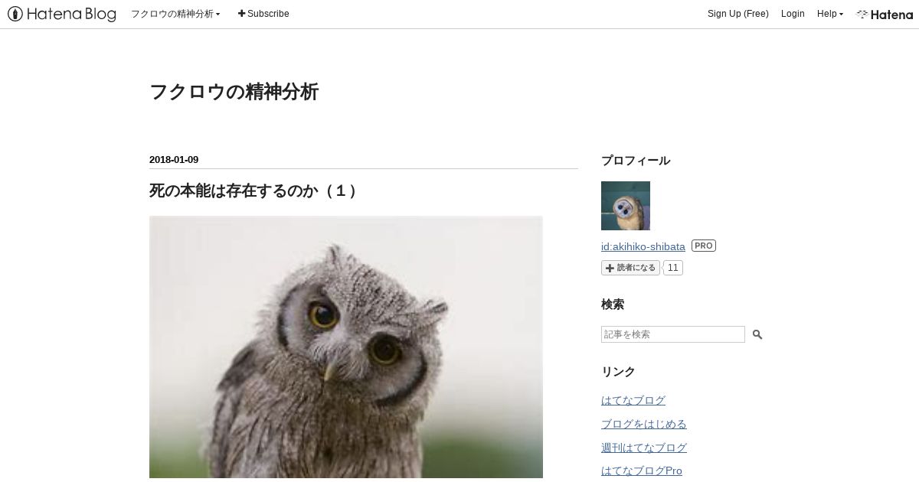Click the PRO badge beside the username
919x482 pixels.
click(x=704, y=246)
